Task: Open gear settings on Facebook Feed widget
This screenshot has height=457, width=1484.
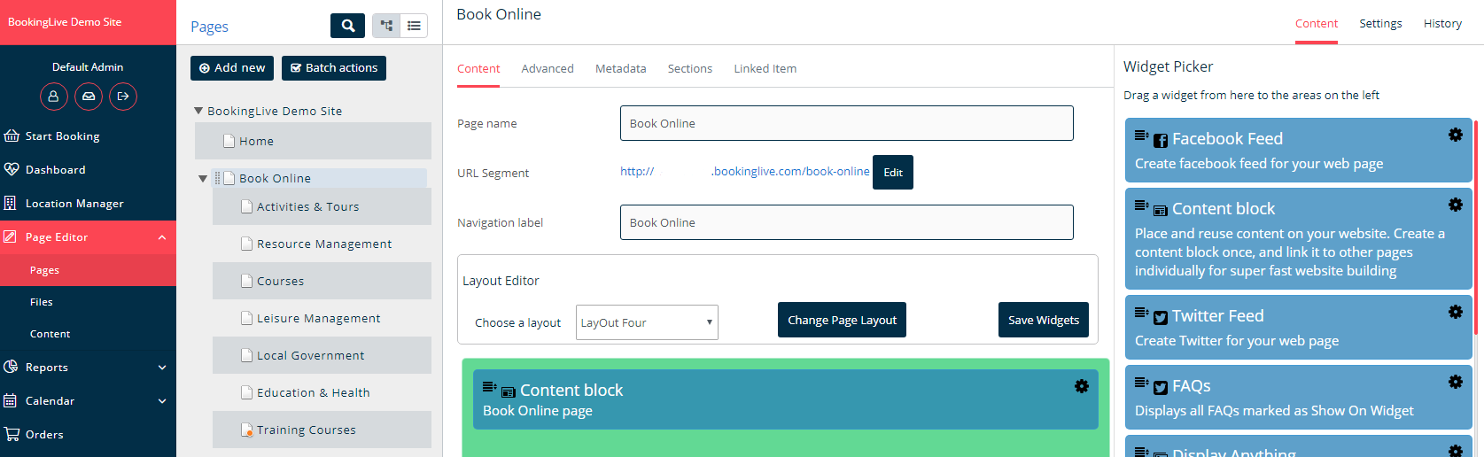Action: [x=1456, y=135]
